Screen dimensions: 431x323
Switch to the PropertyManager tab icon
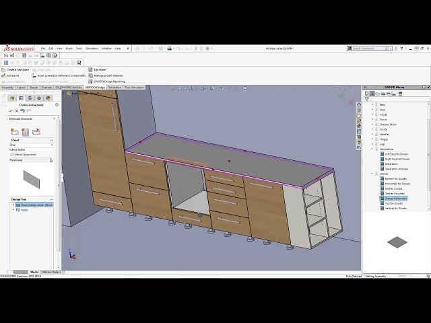point(21,98)
